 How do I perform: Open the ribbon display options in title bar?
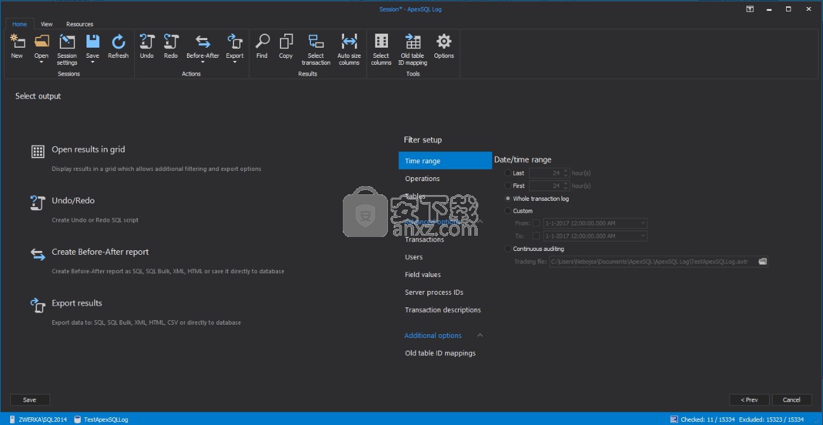point(750,9)
